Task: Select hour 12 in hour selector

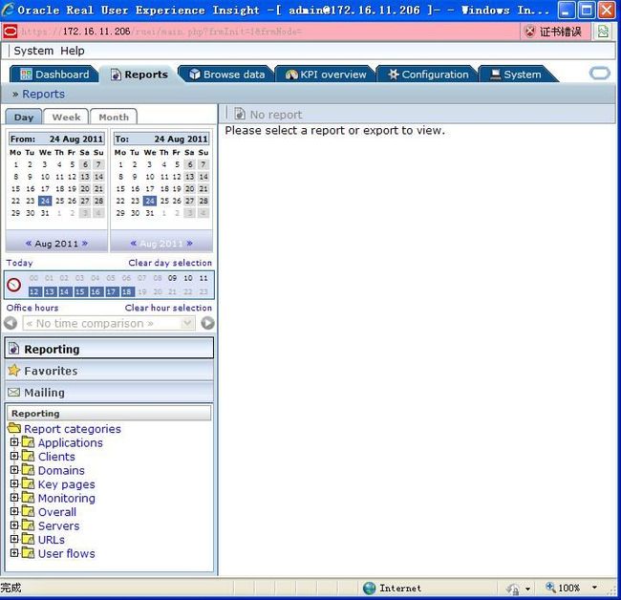Action: tap(33, 292)
